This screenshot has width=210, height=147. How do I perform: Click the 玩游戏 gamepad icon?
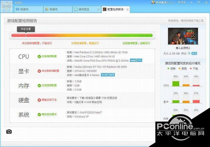pyautogui.click(x=17, y=9)
